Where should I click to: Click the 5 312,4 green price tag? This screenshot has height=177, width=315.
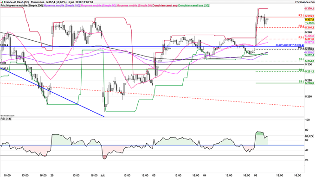[x=309, y=55]
